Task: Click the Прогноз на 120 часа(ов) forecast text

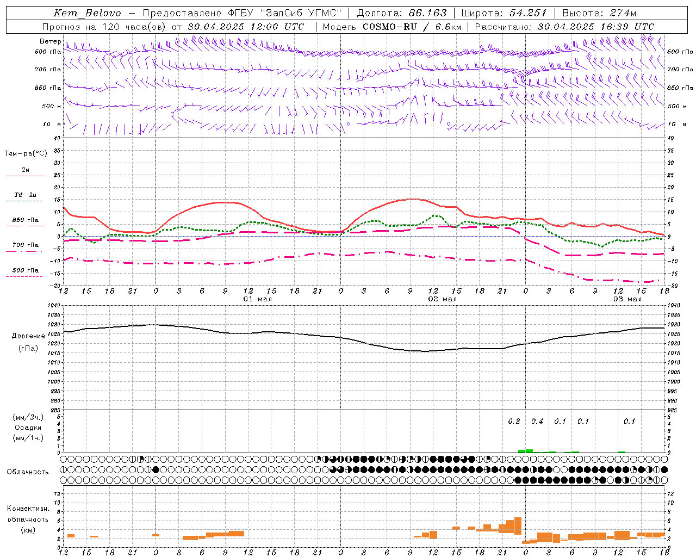Action: (x=104, y=27)
